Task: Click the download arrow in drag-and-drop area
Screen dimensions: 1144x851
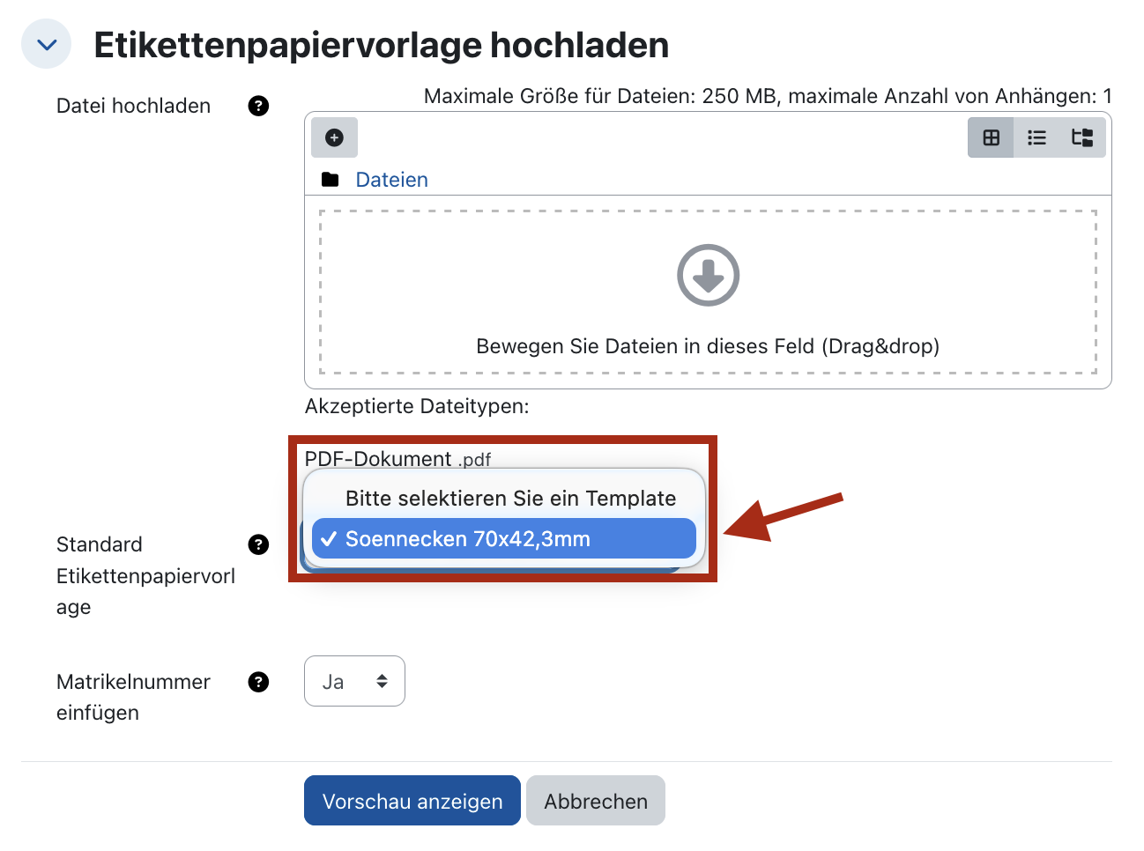Action: pyautogui.click(x=708, y=275)
